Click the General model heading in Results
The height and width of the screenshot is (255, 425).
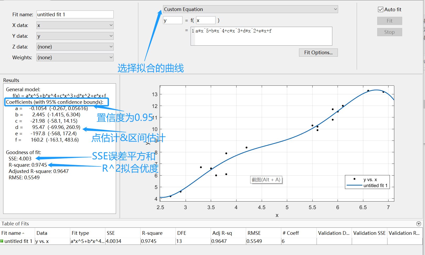coord(23,89)
